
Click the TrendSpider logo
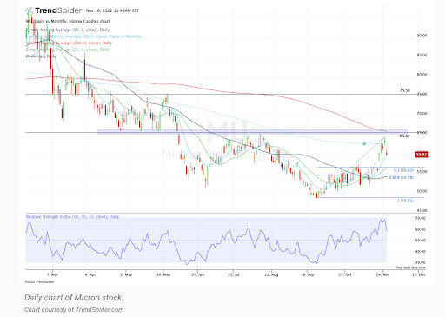pyautogui.click(x=54, y=10)
